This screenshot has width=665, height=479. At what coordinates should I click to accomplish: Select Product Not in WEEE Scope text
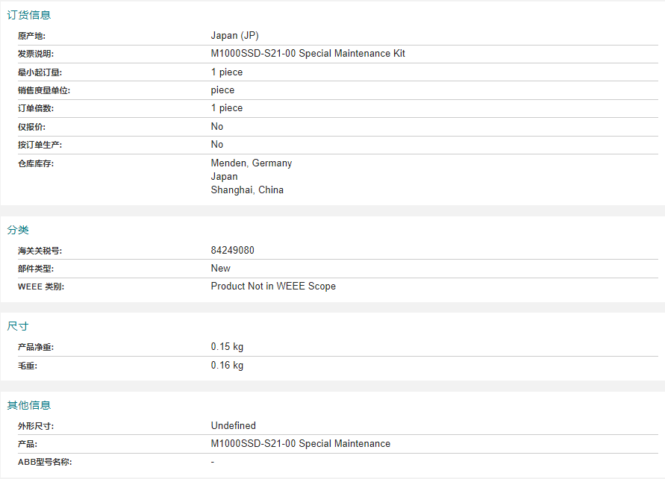pyautogui.click(x=273, y=286)
